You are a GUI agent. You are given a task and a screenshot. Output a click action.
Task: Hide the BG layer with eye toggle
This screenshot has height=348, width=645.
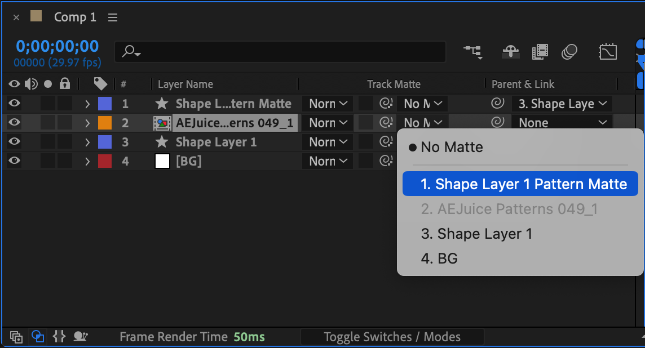(x=15, y=161)
